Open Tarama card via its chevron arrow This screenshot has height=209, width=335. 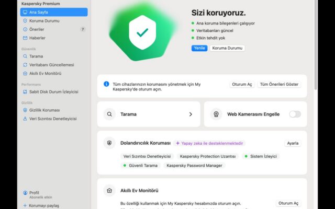coord(191,114)
